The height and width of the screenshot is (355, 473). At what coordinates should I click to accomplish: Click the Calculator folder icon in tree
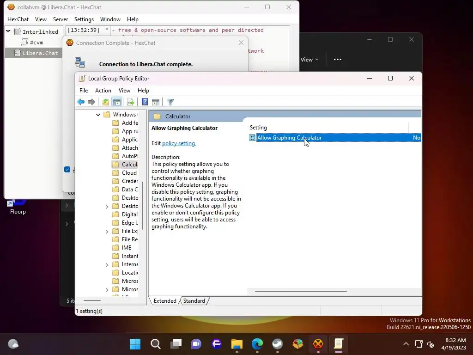(x=115, y=165)
